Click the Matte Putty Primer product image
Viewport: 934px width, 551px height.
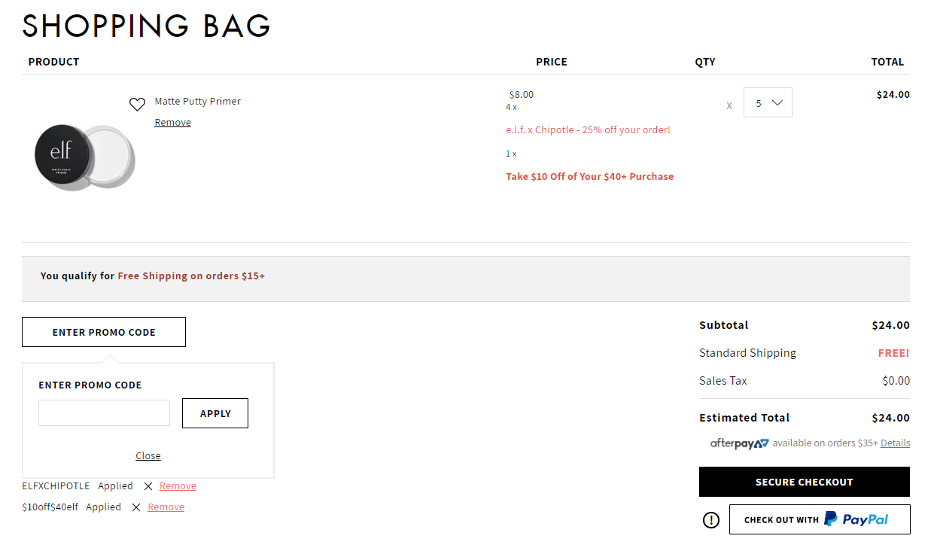[84, 157]
